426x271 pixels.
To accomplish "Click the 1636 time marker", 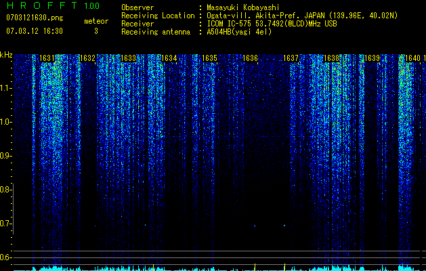I will pos(250,58).
